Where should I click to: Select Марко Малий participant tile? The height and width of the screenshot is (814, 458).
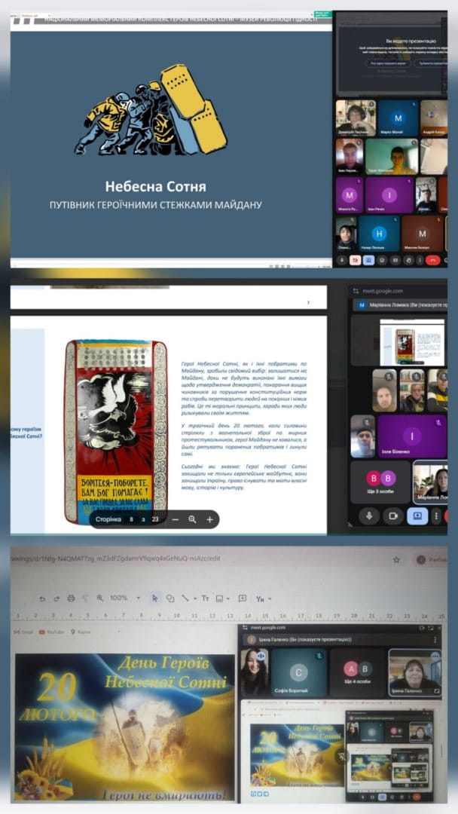(398, 118)
